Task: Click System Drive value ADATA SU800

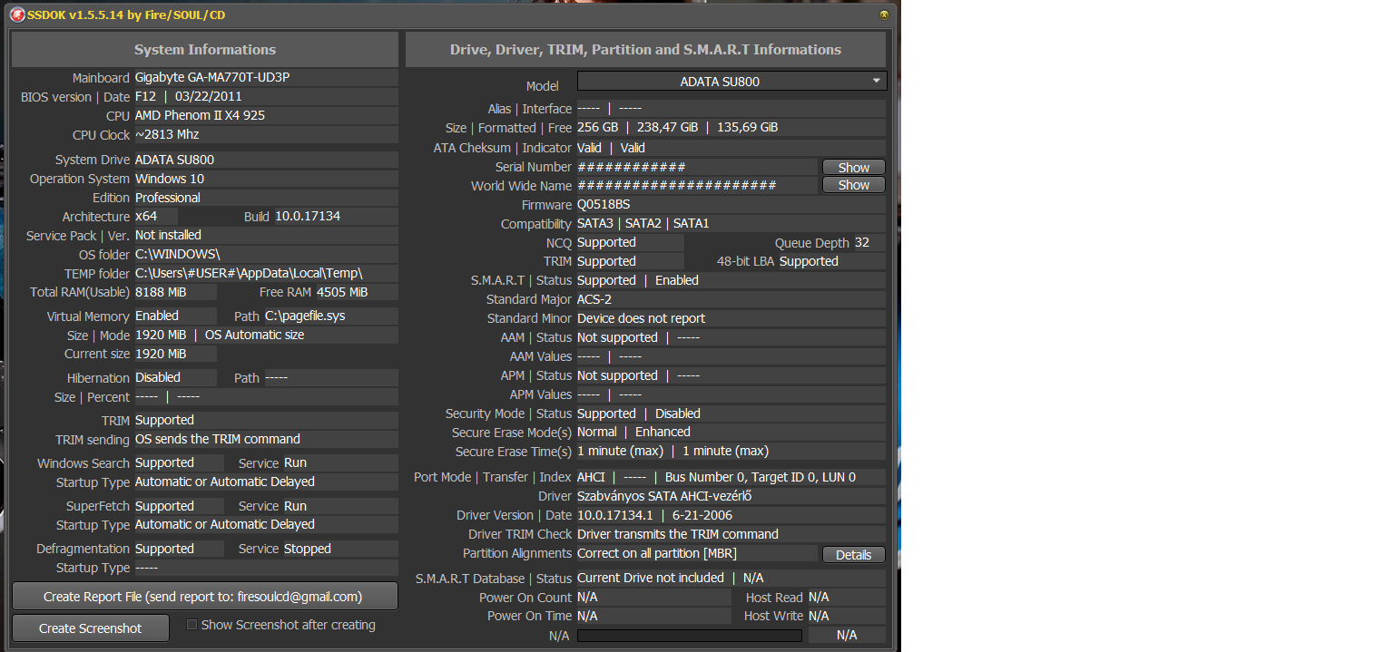Action: (x=266, y=160)
